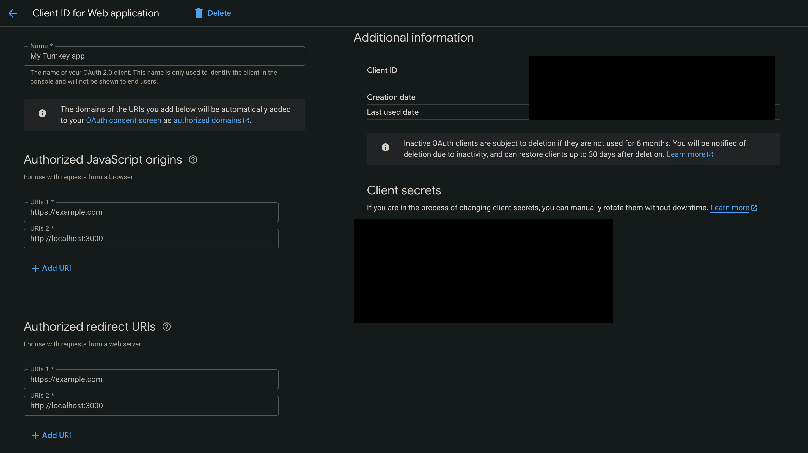Select URIs 1 origin field with example.com
The height and width of the screenshot is (453, 808).
pyautogui.click(x=151, y=212)
